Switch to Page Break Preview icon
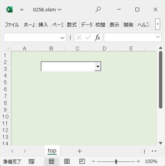The height and width of the screenshot is (166, 165). pyautogui.click(x=82, y=161)
